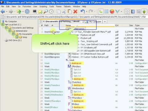
Task: Open the Panes menu
Action: pos(59,6)
